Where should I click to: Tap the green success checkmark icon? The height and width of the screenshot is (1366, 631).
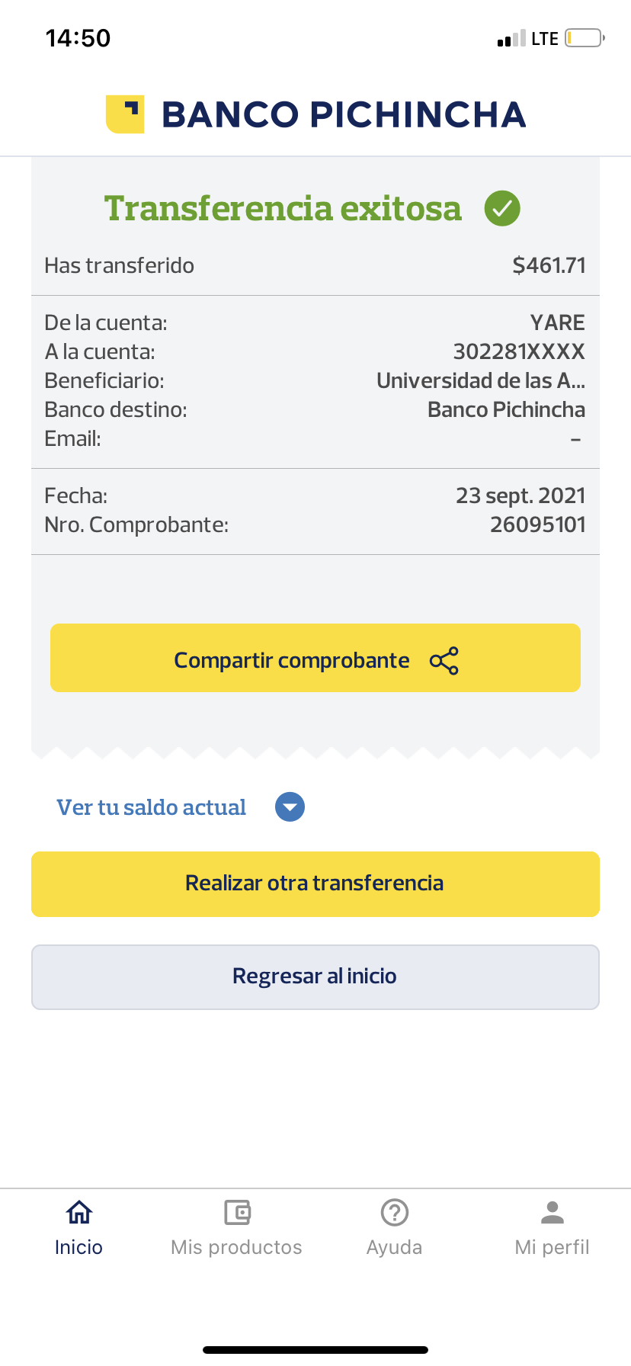click(x=502, y=208)
